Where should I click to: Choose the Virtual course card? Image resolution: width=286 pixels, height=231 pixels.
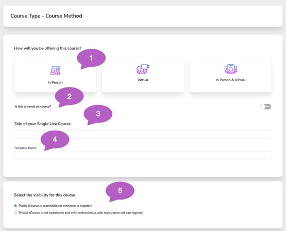(x=143, y=75)
